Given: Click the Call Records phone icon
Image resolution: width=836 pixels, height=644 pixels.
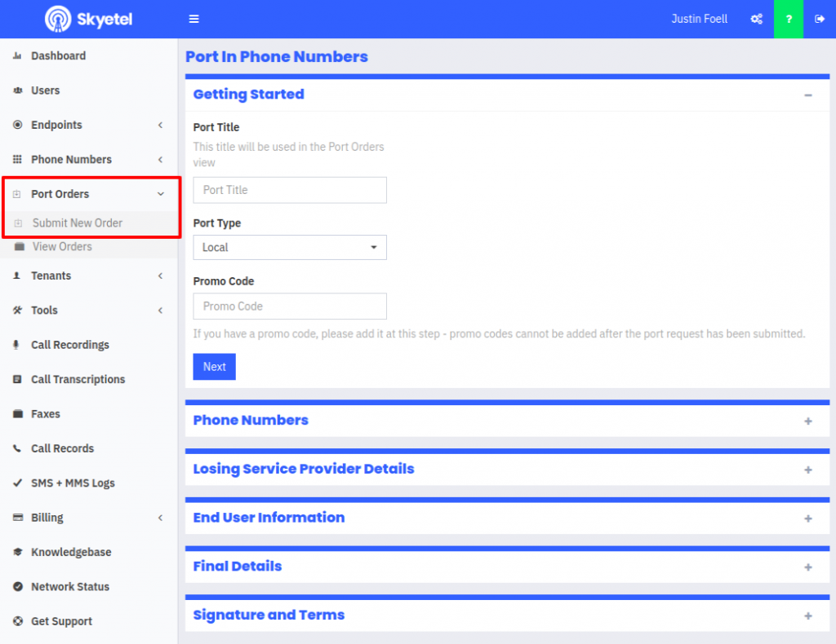Looking at the screenshot, I should [x=17, y=448].
